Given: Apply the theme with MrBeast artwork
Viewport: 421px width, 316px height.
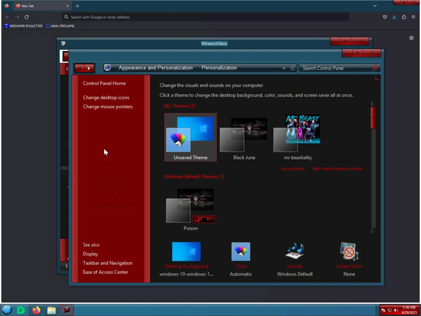Looking at the screenshot, I should (298, 137).
